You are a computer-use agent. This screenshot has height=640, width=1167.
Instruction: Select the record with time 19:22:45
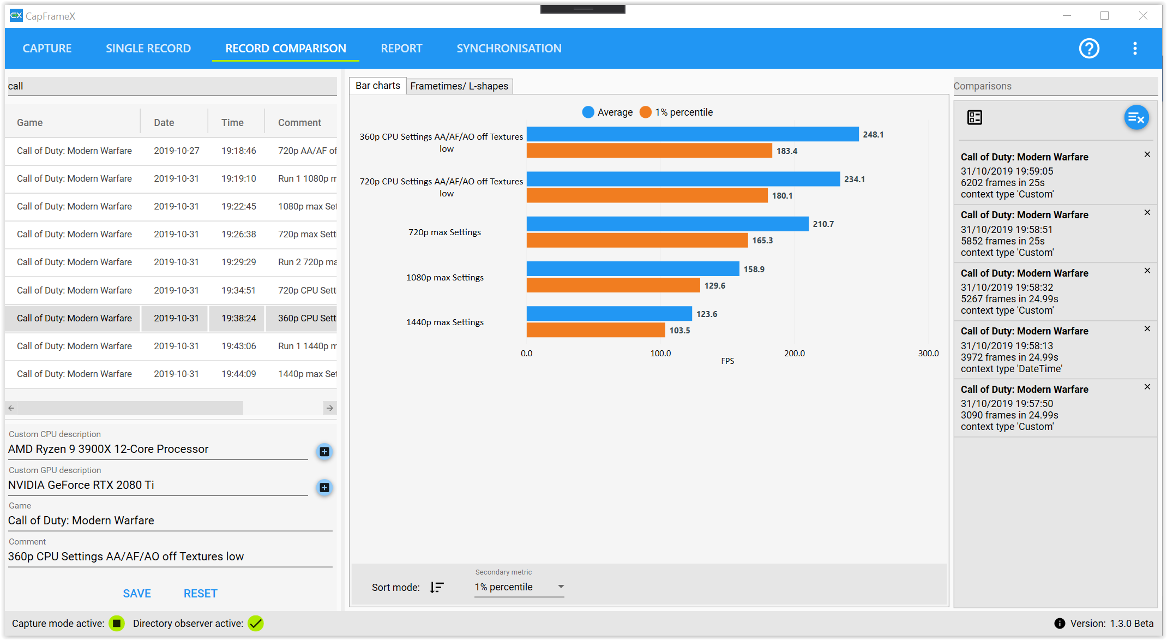(x=171, y=206)
